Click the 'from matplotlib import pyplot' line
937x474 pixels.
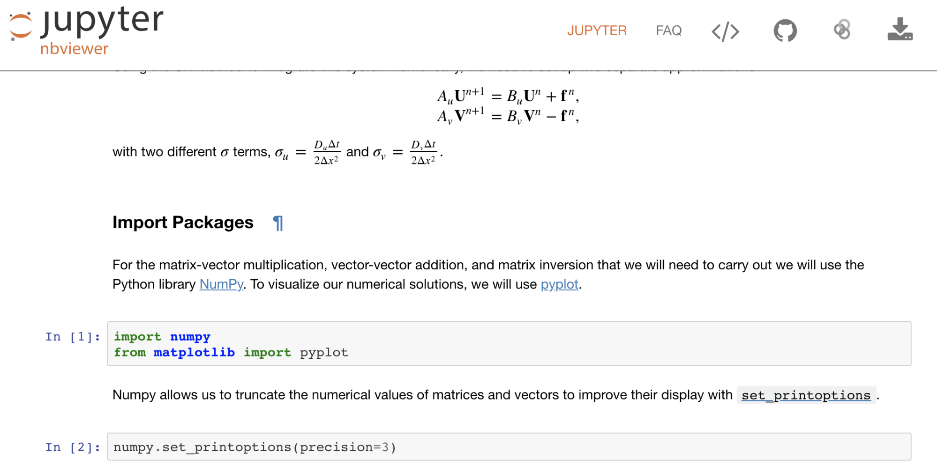click(231, 352)
